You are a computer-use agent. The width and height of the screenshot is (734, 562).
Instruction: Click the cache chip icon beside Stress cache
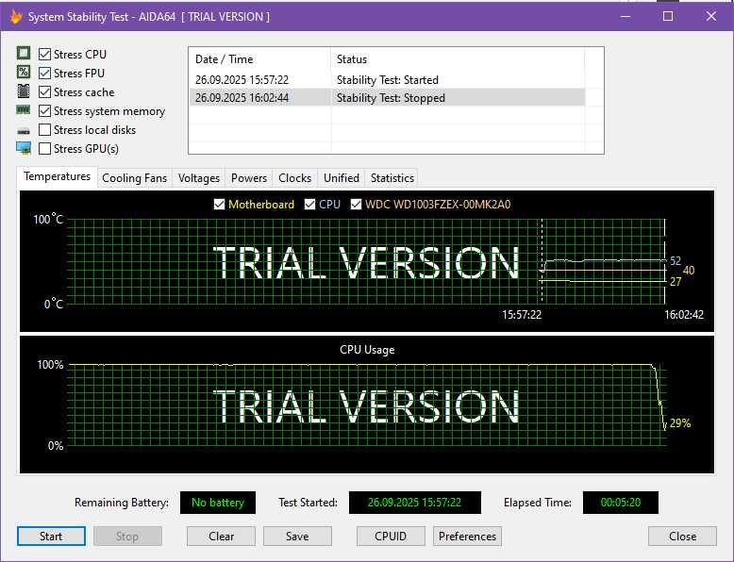pos(24,91)
